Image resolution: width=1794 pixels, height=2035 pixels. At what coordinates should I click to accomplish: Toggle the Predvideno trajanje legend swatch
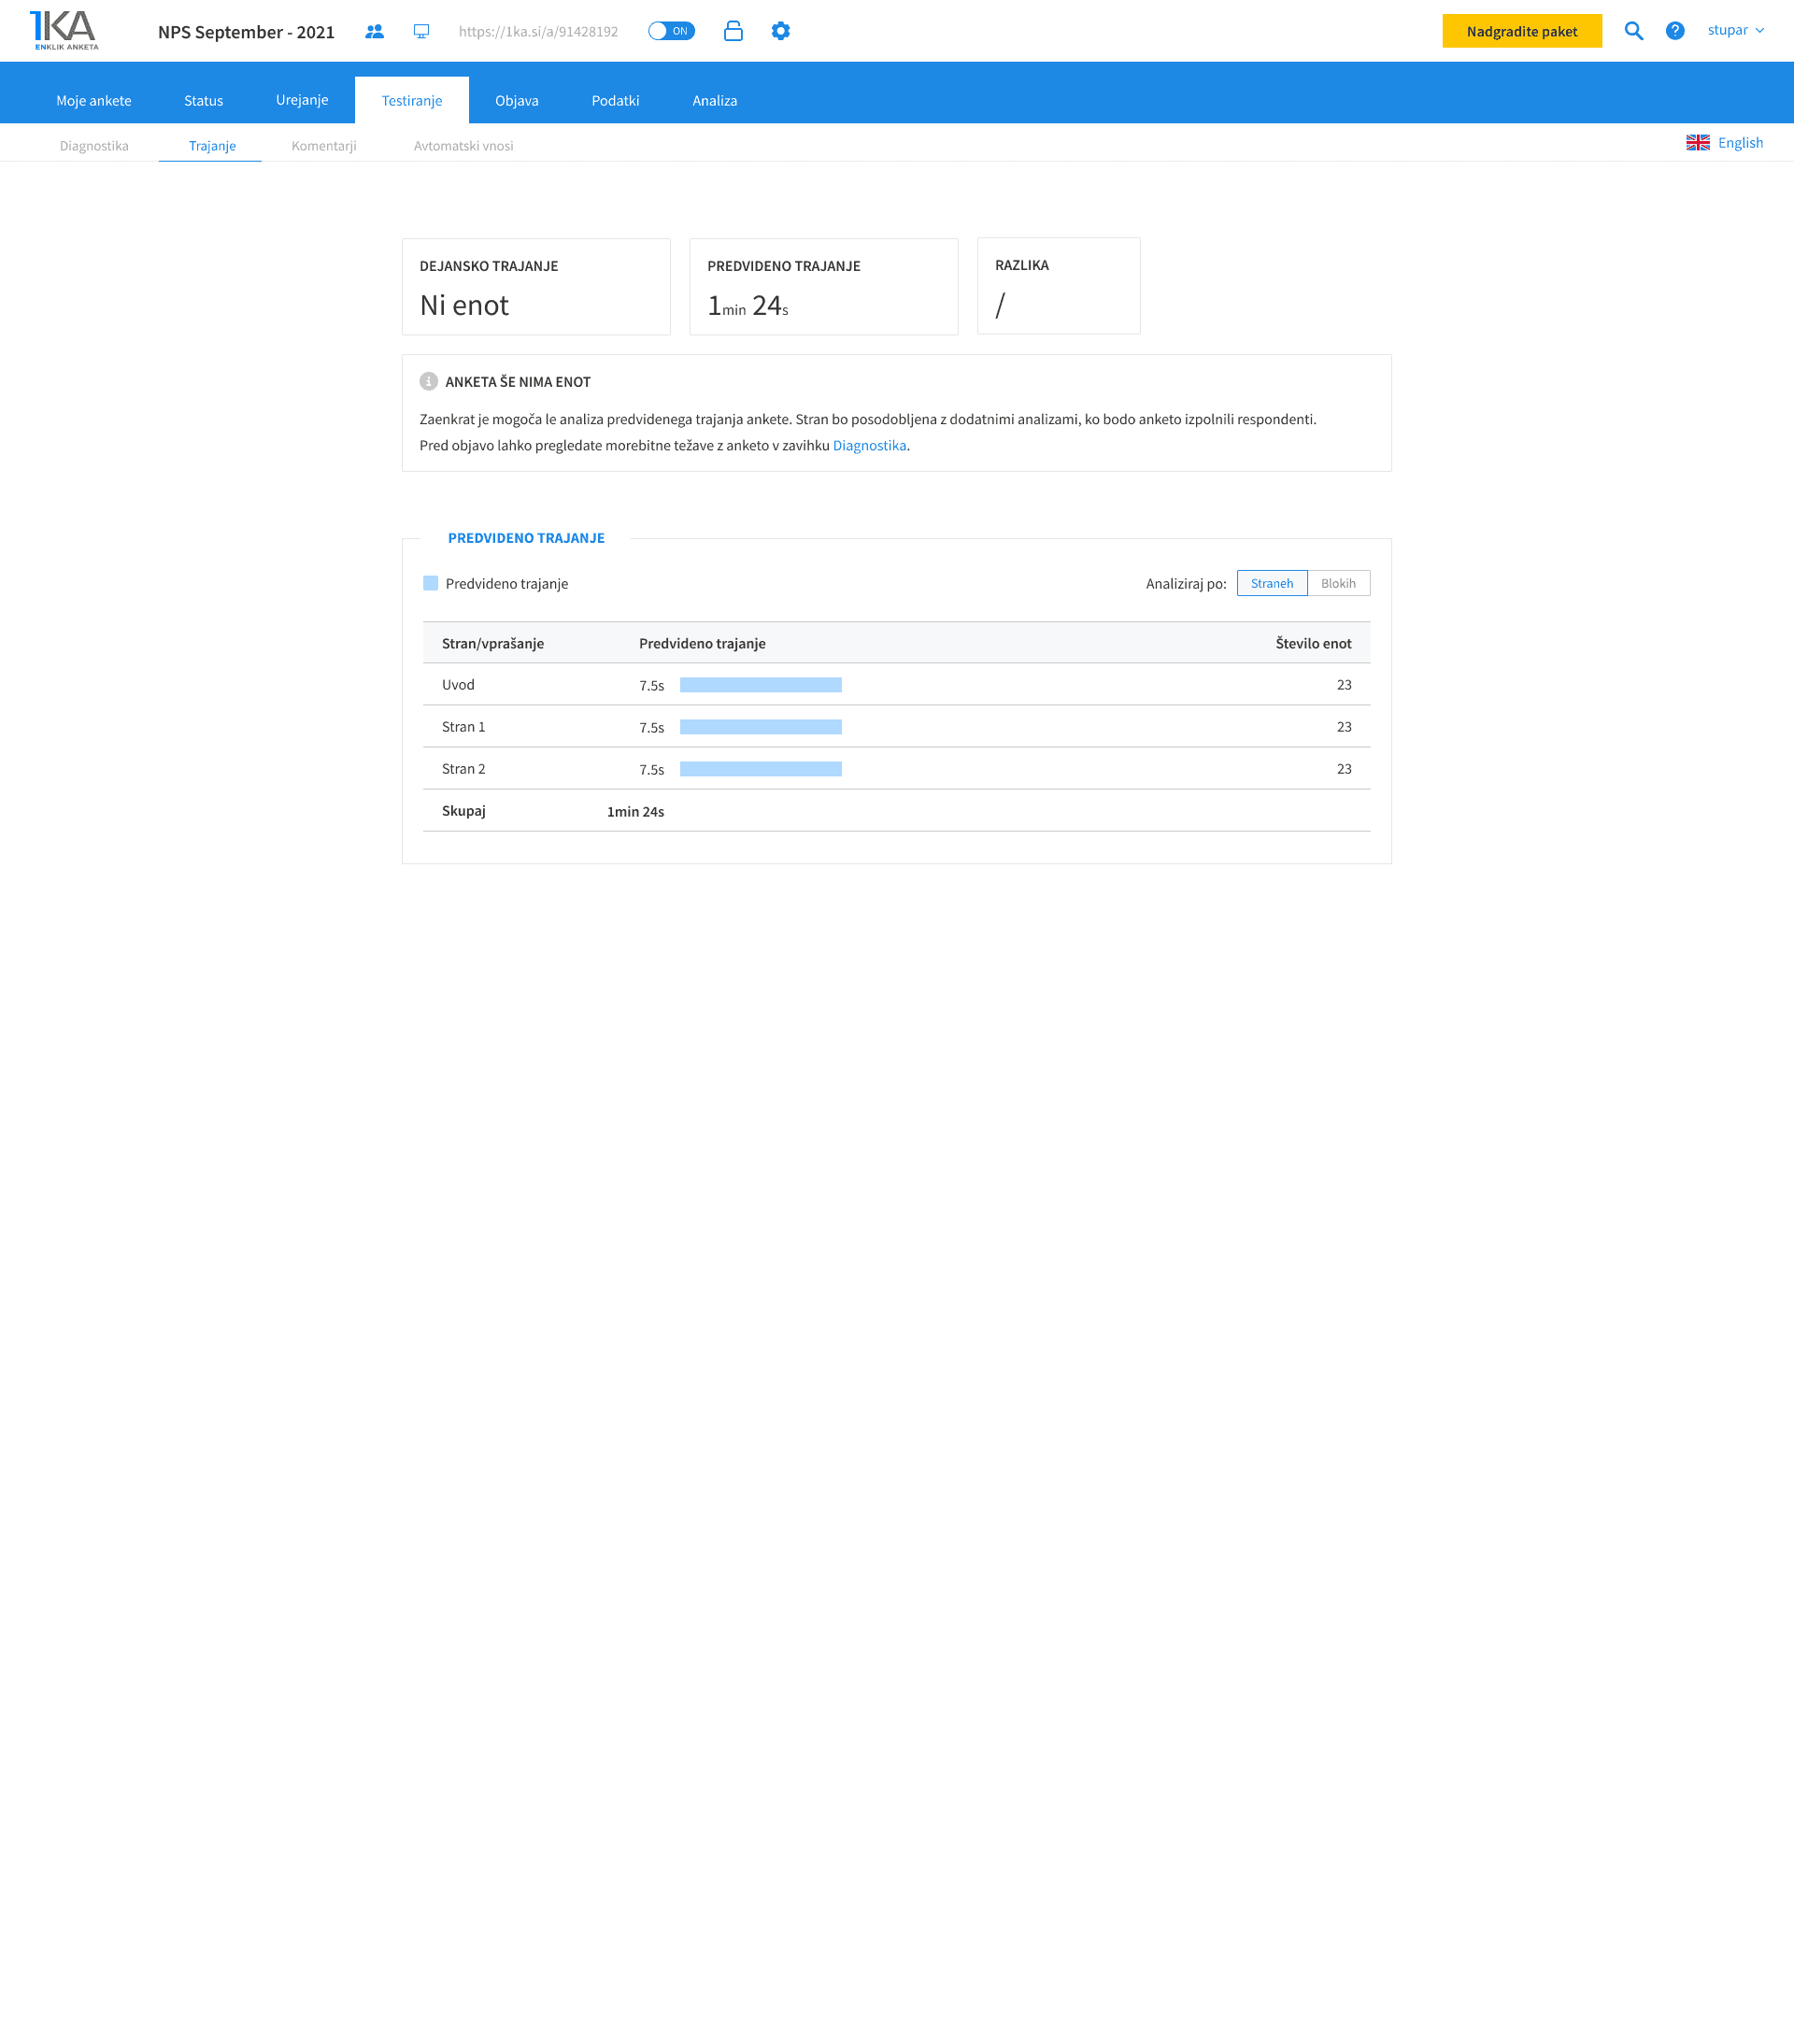point(429,582)
